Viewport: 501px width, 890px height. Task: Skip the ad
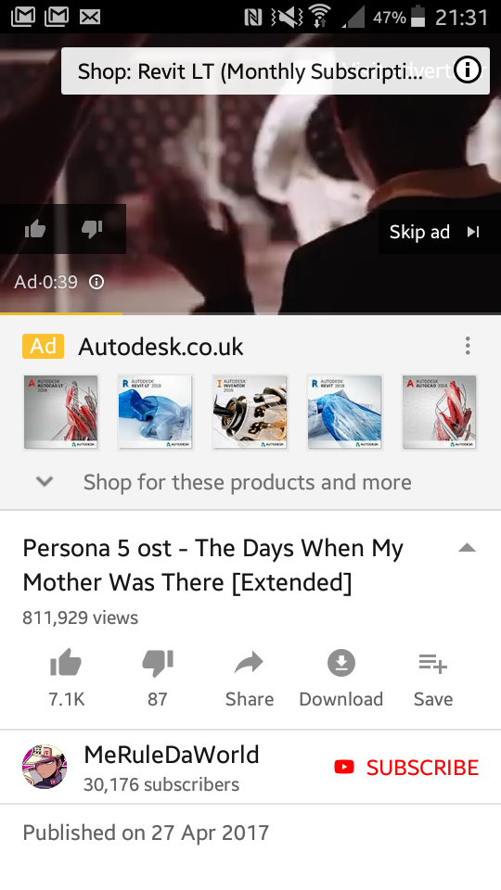click(436, 232)
